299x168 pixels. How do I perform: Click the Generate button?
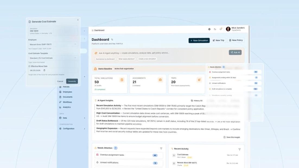click(x=72, y=81)
